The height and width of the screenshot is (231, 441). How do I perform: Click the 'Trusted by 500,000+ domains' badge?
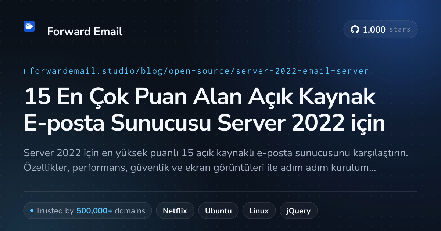pyautogui.click(x=87, y=211)
